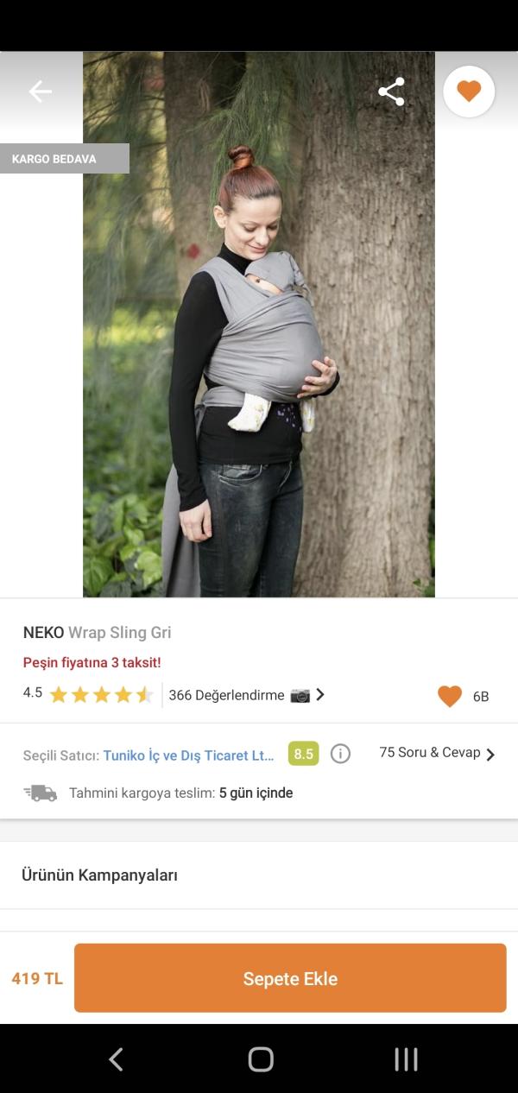Tap the back arrow icon
The width and height of the screenshot is (518, 1093).
pos(41,92)
